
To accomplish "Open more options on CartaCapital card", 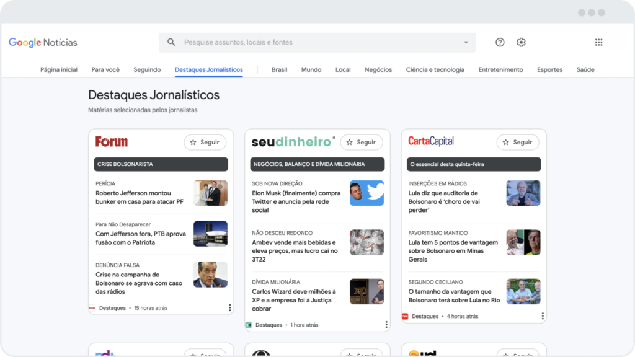I will 542,316.
